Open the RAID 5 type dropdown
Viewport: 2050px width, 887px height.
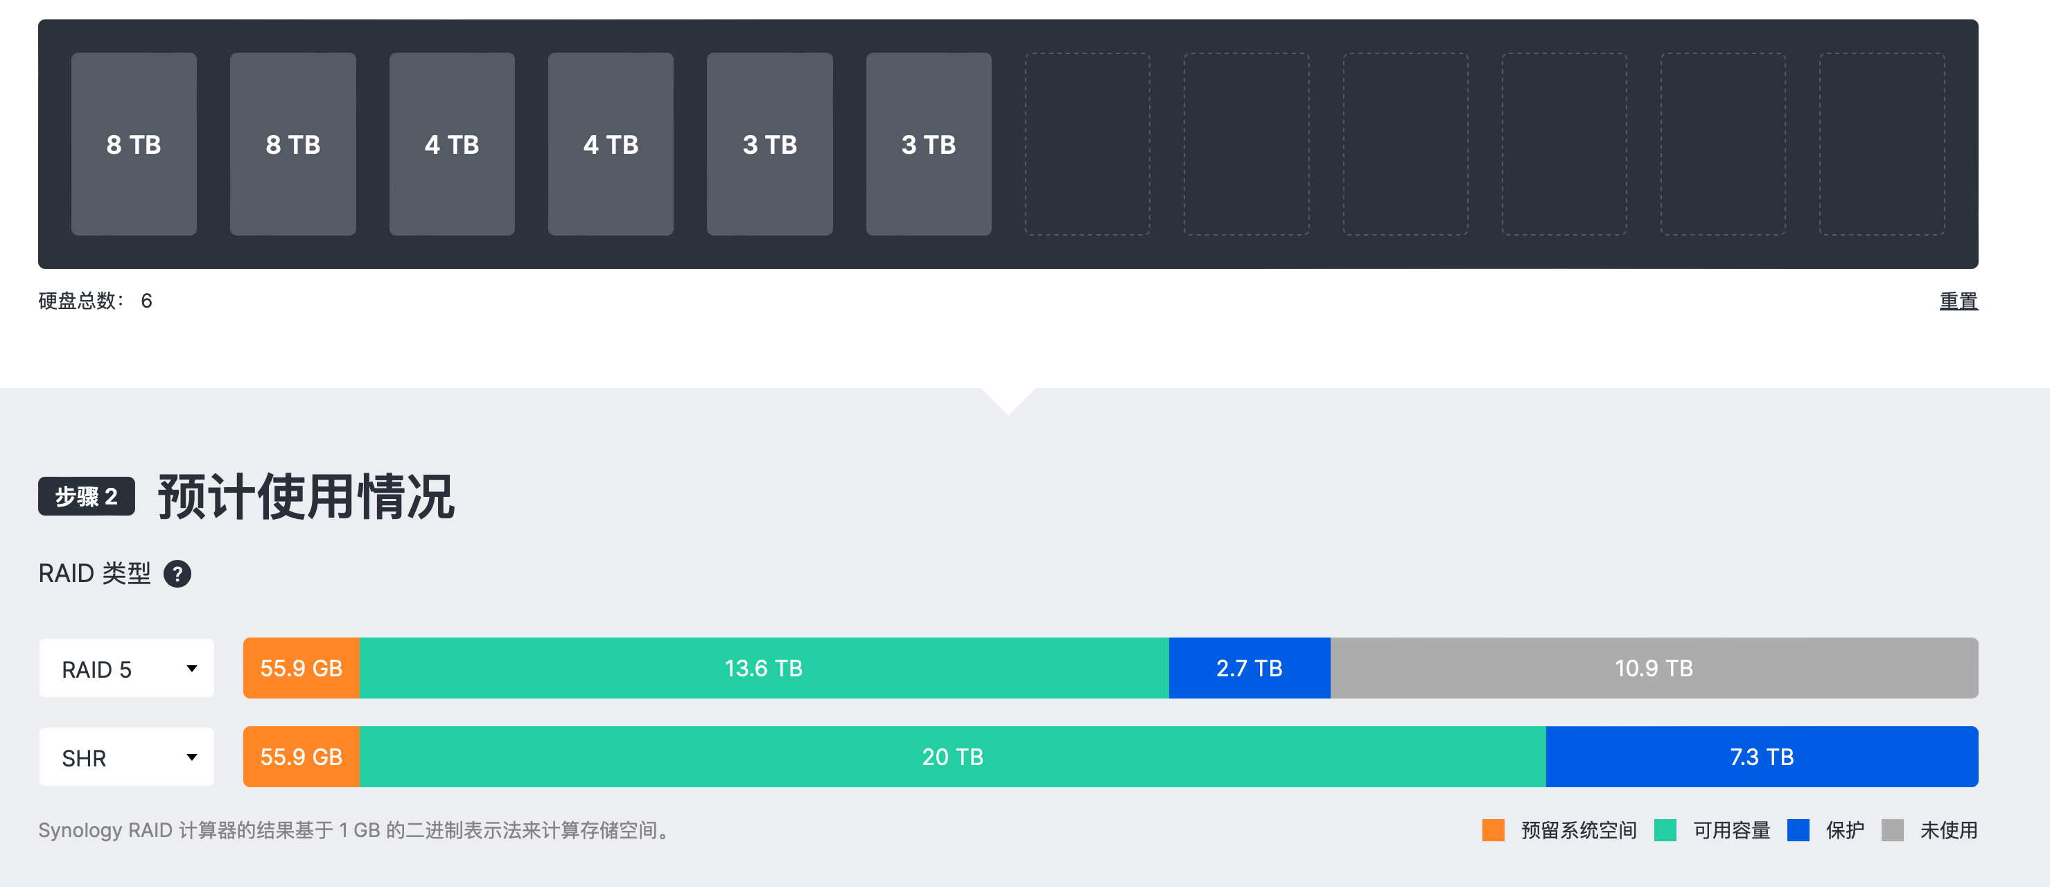[127, 668]
